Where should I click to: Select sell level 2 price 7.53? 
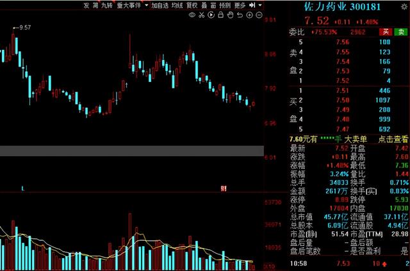pyautogui.click(x=343, y=71)
